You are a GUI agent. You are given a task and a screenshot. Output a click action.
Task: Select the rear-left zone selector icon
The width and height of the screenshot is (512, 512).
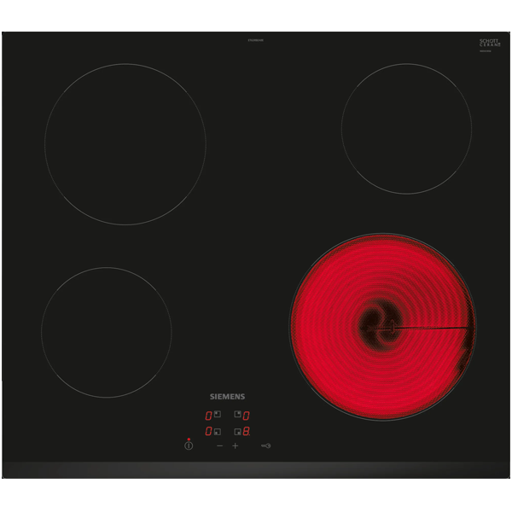pyautogui.click(x=217, y=415)
